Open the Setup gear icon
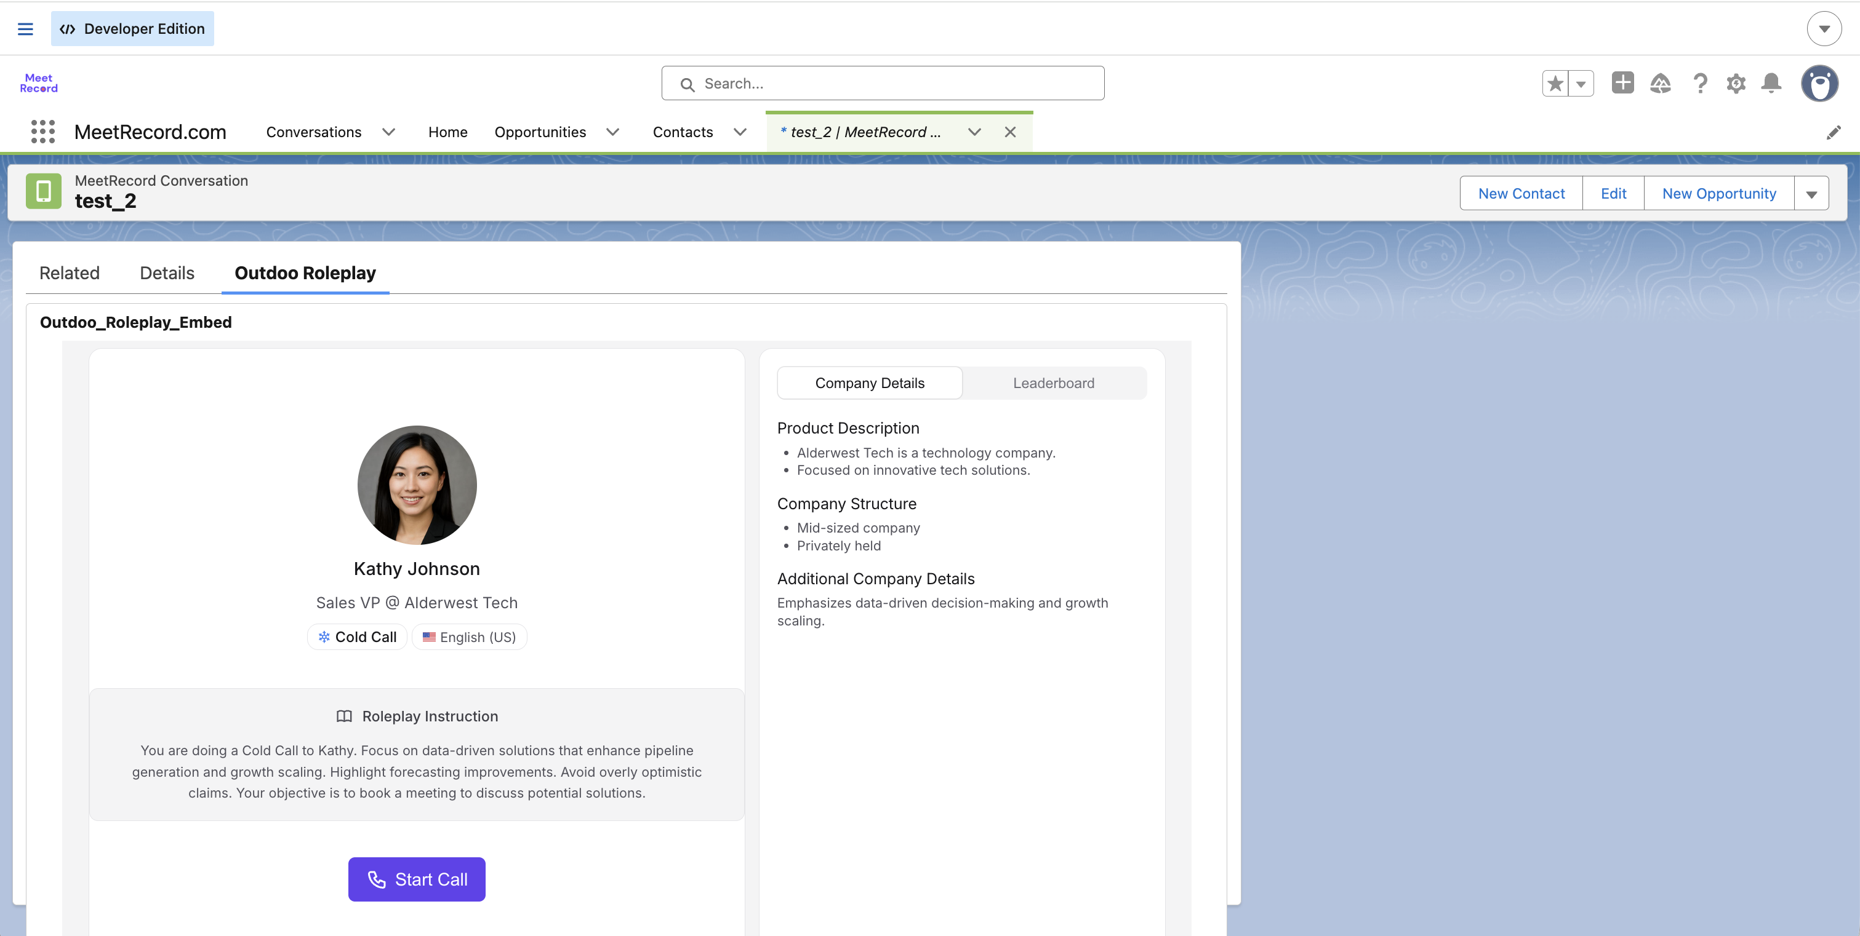 (1736, 84)
